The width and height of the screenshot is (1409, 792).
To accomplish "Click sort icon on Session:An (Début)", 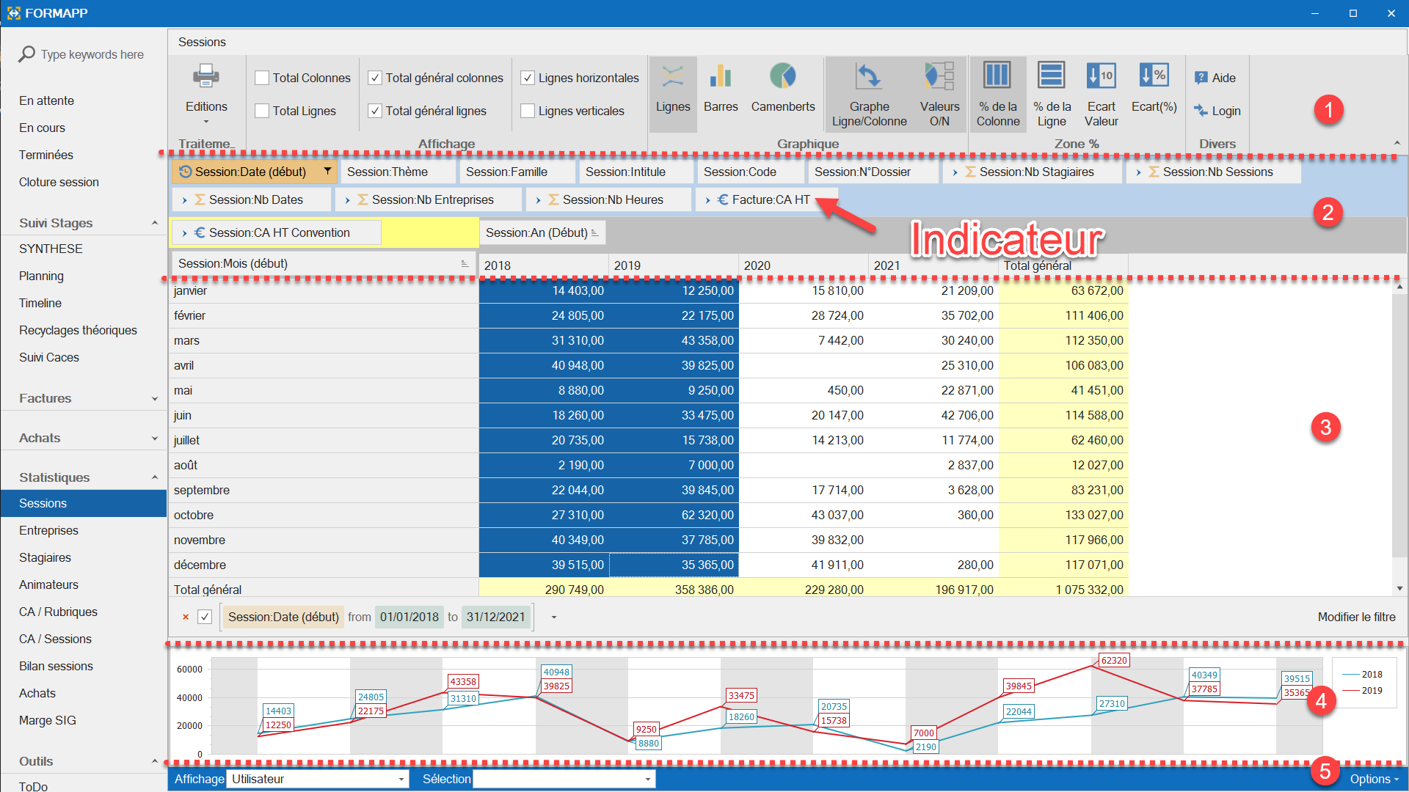I will (594, 232).
